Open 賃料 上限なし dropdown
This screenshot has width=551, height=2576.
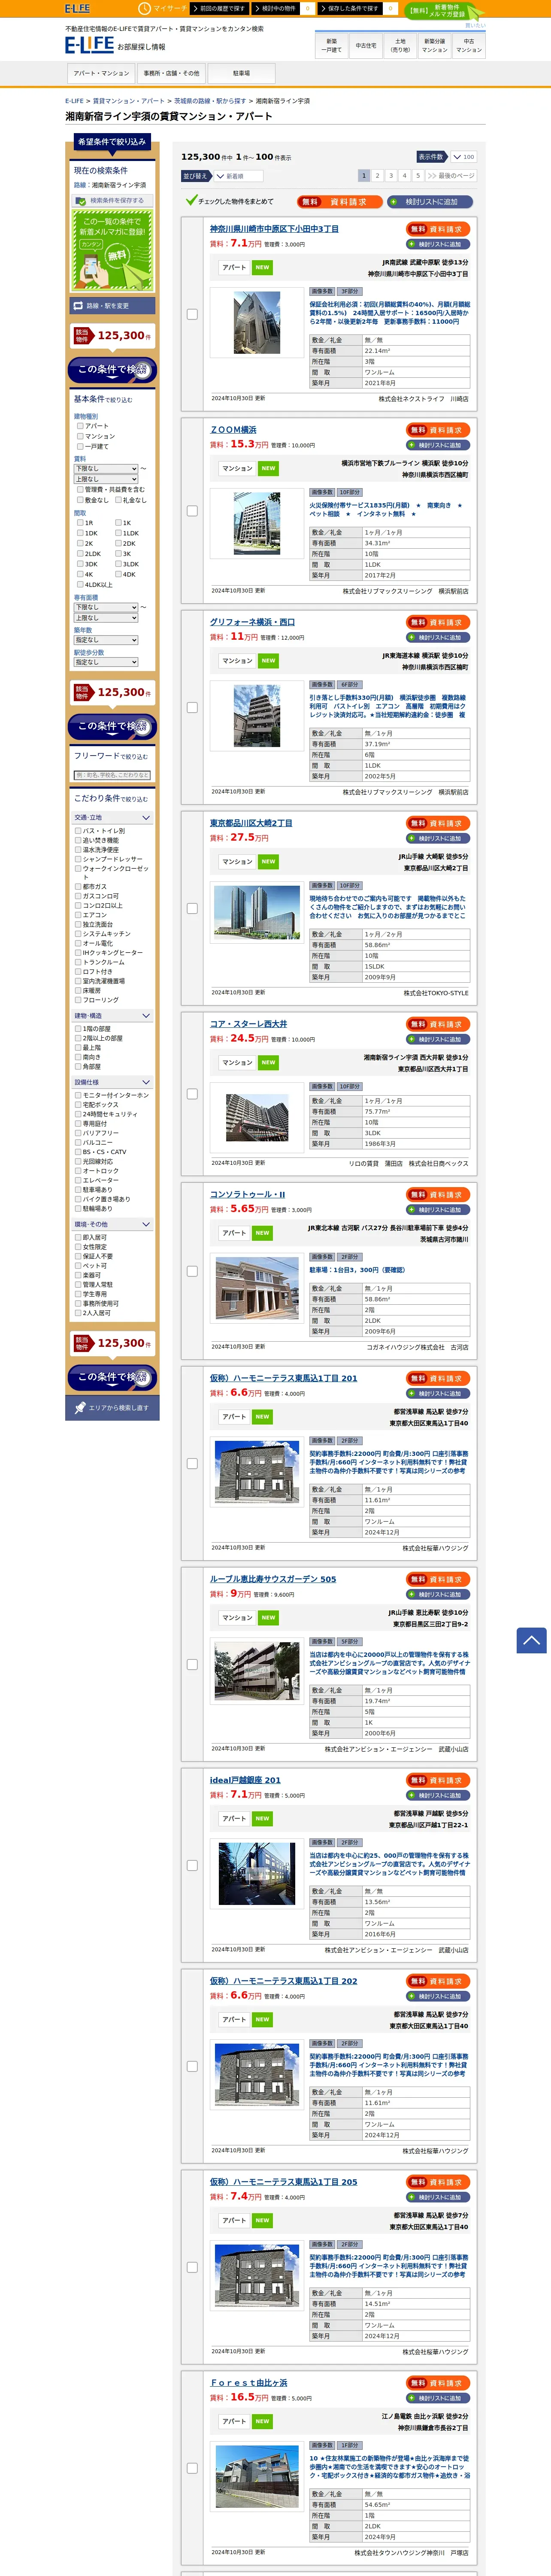coord(106,479)
